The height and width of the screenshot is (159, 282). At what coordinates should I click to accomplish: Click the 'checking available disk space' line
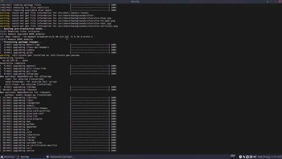coord(58,10)
